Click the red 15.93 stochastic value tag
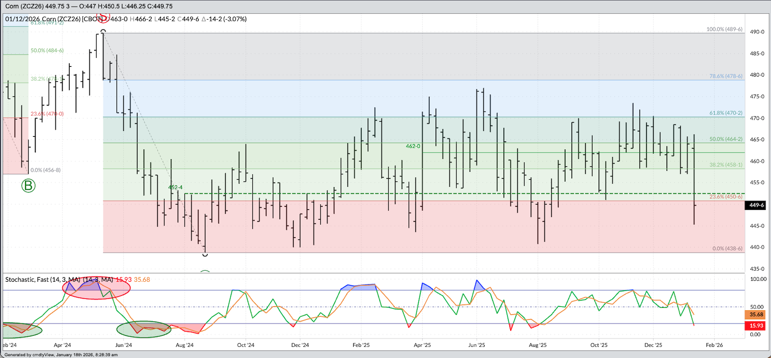The height and width of the screenshot is (358, 771). coord(756,326)
